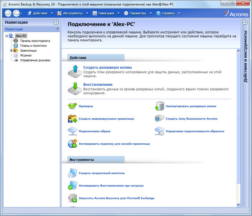Viewport: 252px width, 216px height.
Task: Click the Инструменты wrench icon
Action: 59,13
